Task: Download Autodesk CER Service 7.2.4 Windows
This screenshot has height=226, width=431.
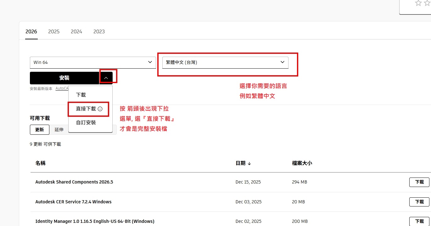Action: coord(419,202)
